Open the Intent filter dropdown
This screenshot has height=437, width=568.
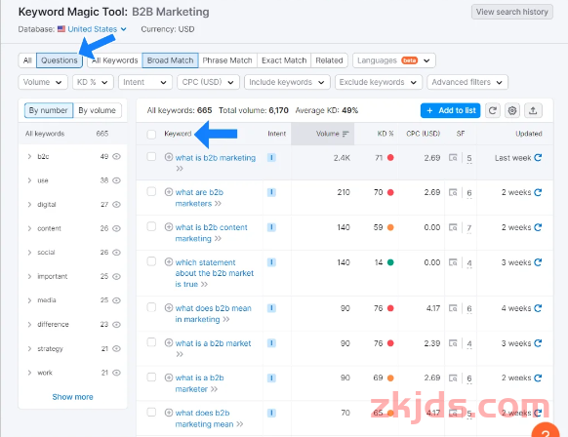point(144,82)
